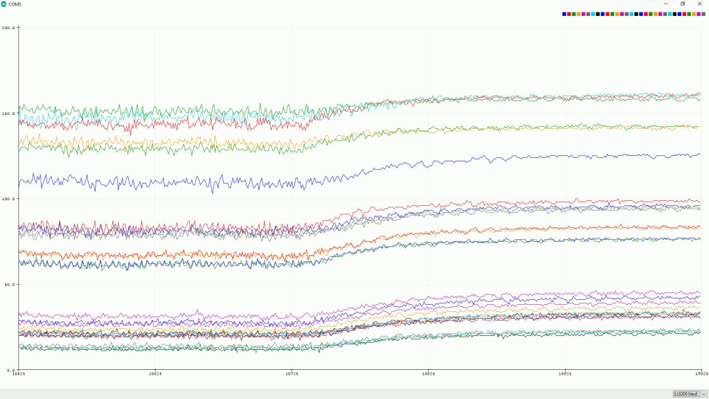Image resolution: width=709 pixels, height=399 pixels.
Task: Click the leftmost cyan legend swatch
Action: point(593,14)
